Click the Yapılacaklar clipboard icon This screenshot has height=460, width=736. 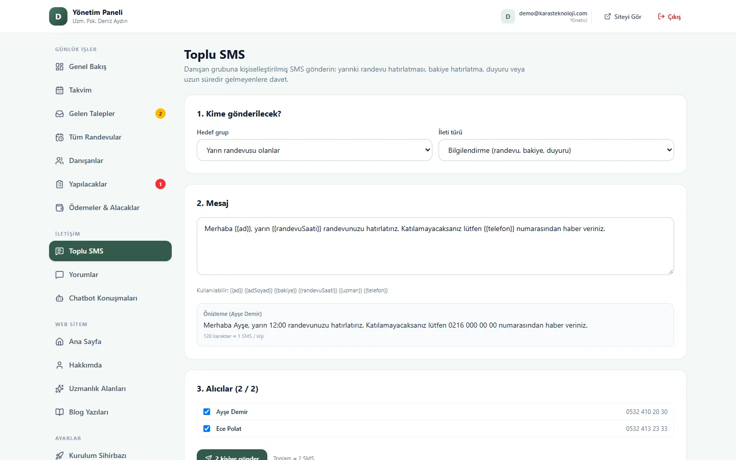point(59,184)
